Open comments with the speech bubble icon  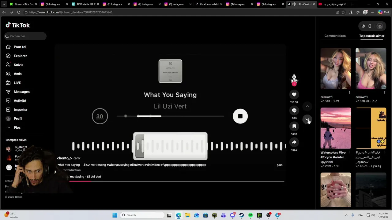(294, 110)
